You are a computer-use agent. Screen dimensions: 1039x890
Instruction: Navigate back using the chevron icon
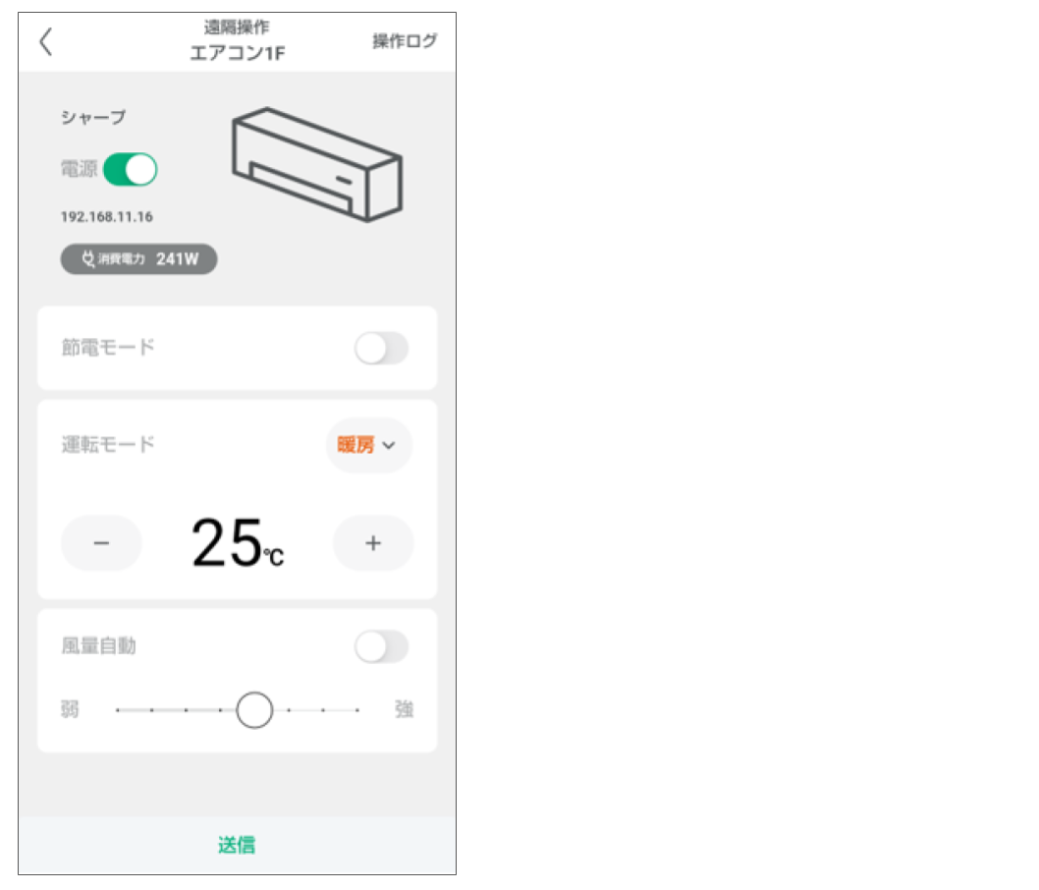coord(47,43)
